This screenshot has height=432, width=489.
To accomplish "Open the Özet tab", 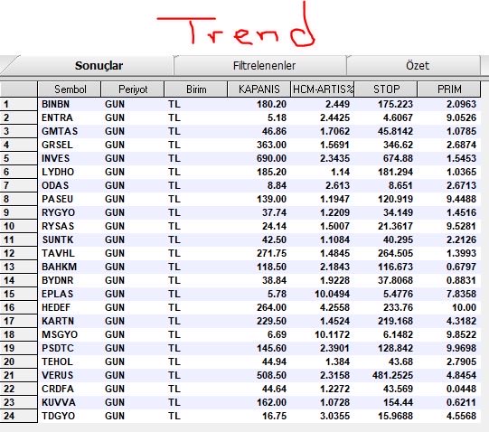I will (414, 66).
